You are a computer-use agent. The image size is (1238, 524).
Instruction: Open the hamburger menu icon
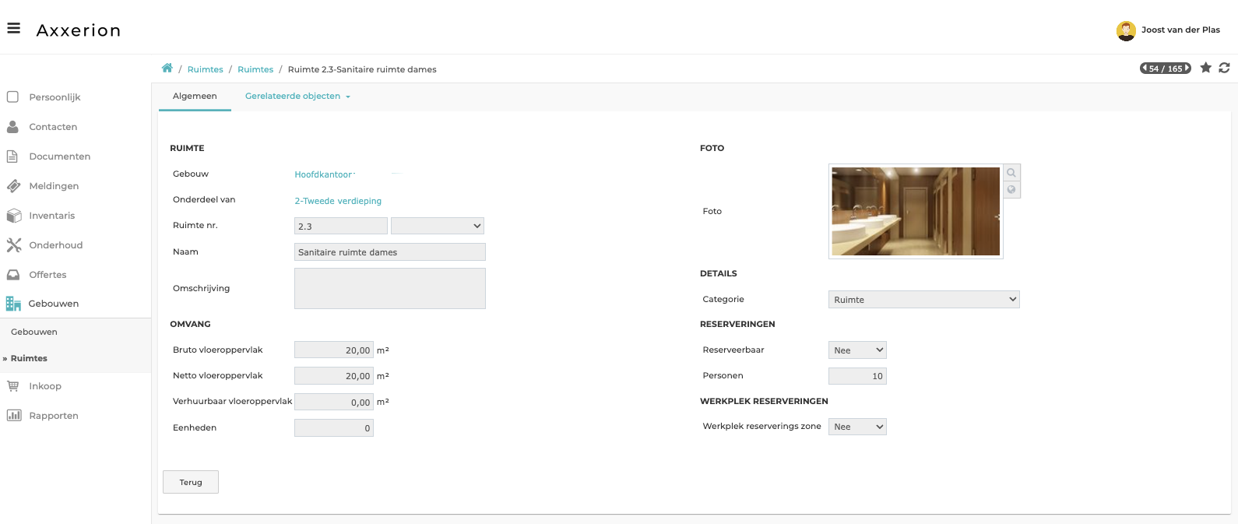coord(13,29)
